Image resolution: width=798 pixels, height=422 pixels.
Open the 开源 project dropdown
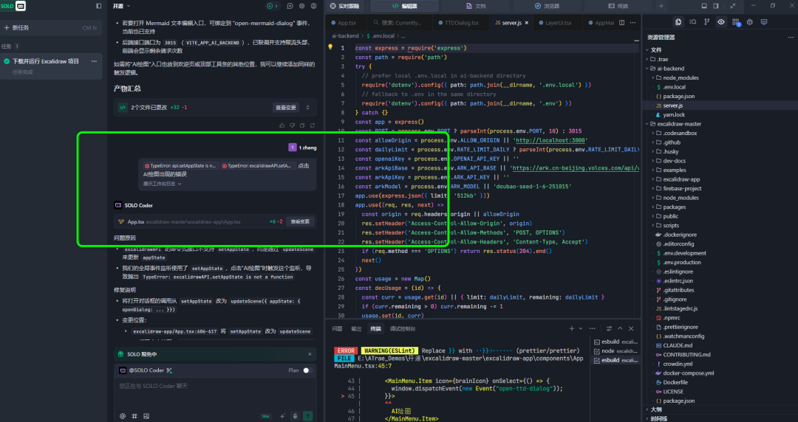pyautogui.click(x=121, y=6)
